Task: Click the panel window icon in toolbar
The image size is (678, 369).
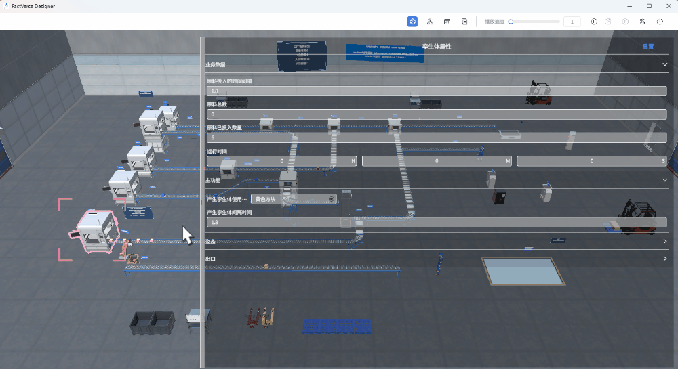Action: (447, 22)
